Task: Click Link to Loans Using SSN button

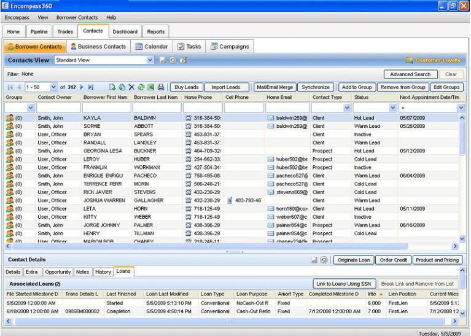Action: (344, 284)
